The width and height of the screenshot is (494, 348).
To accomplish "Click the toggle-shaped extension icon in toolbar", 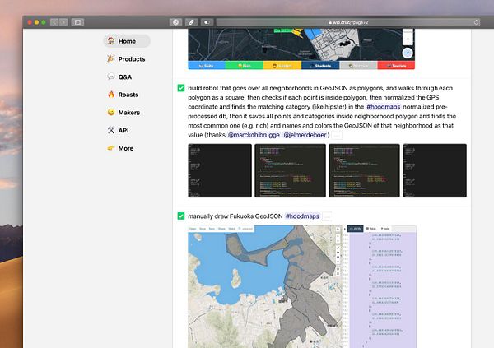I will pos(207,22).
